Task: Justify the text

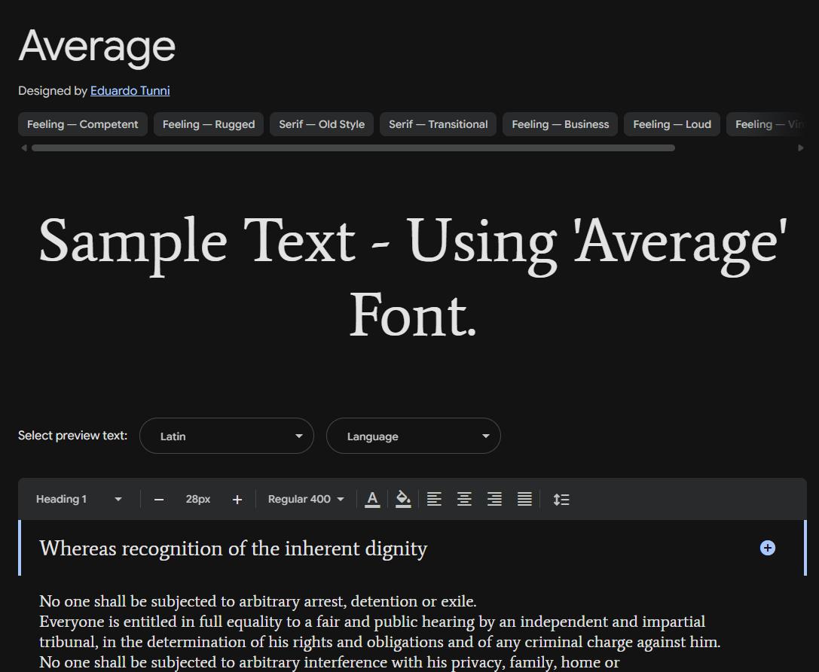Action: click(524, 500)
